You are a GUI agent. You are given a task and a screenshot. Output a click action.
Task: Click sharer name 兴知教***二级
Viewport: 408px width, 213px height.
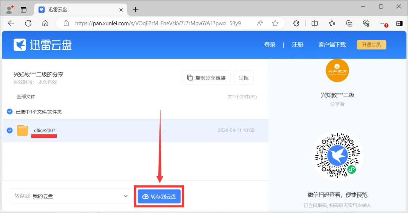point(337,95)
